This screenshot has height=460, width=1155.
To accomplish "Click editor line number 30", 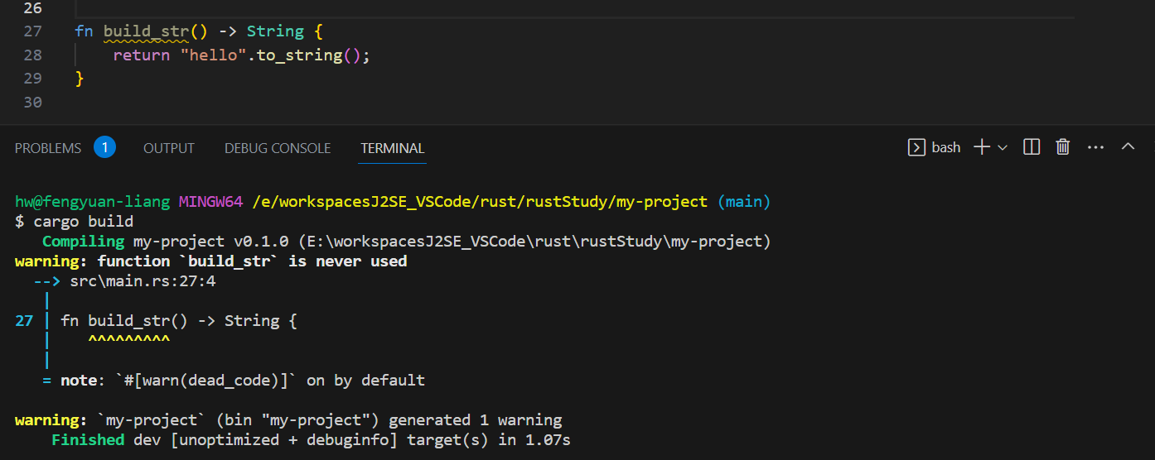I will [33, 103].
